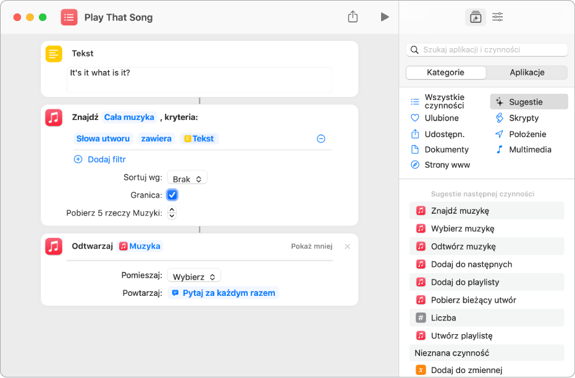
Task: Change the zawiera filter condition
Action: click(156, 138)
